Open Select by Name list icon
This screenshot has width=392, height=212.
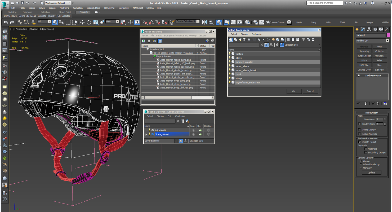click(61, 22)
